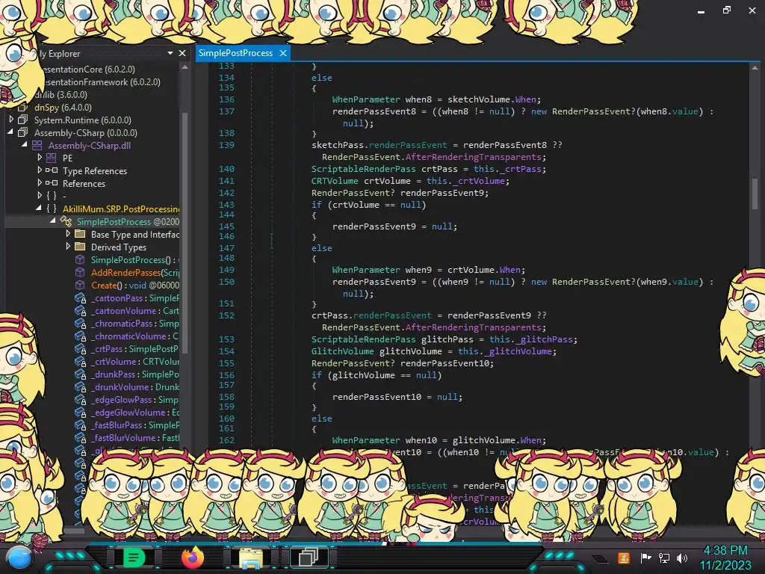Close the Assembly Explorer panel

182,53
